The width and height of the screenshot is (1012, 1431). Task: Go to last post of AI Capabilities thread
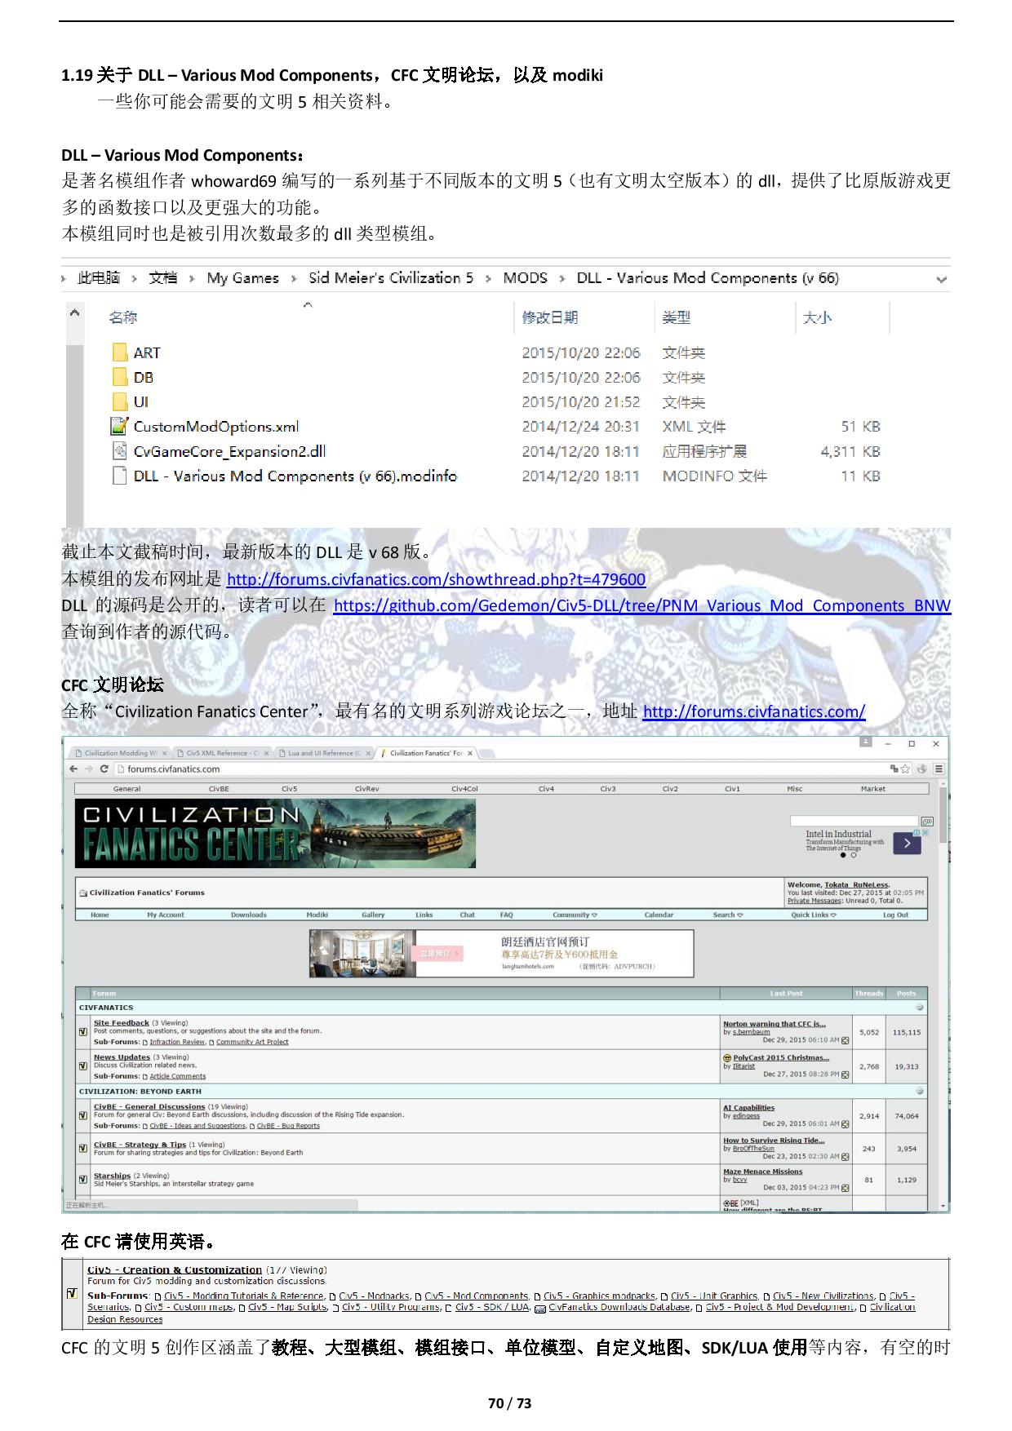(845, 1124)
